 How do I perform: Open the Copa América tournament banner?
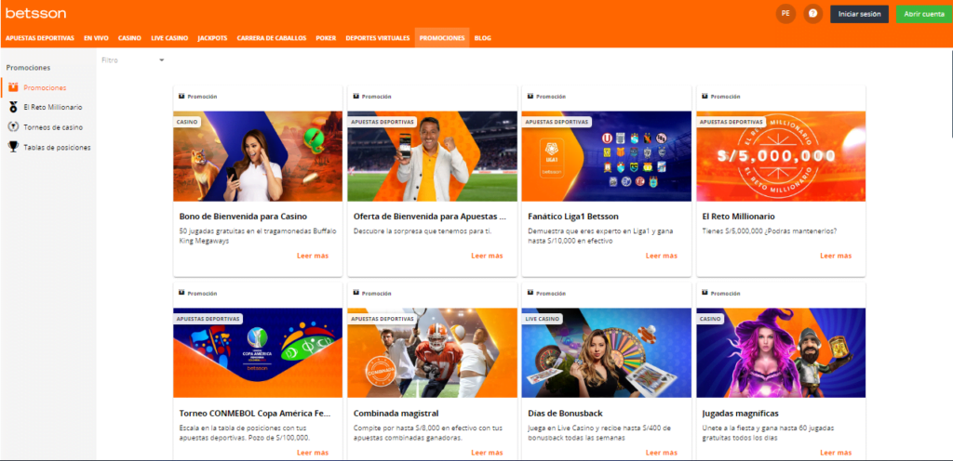click(258, 352)
